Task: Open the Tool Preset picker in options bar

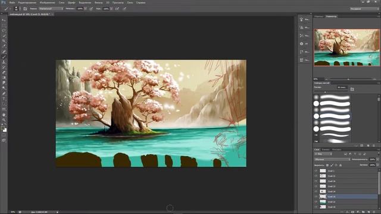Action: click(x=7, y=8)
